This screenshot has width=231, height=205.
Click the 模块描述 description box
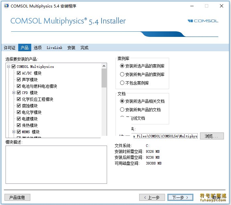(56, 165)
